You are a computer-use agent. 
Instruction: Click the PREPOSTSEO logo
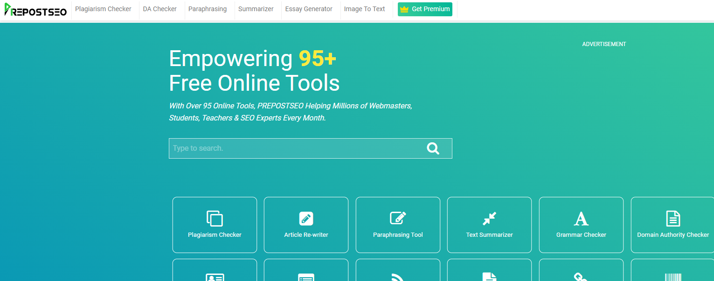35,10
